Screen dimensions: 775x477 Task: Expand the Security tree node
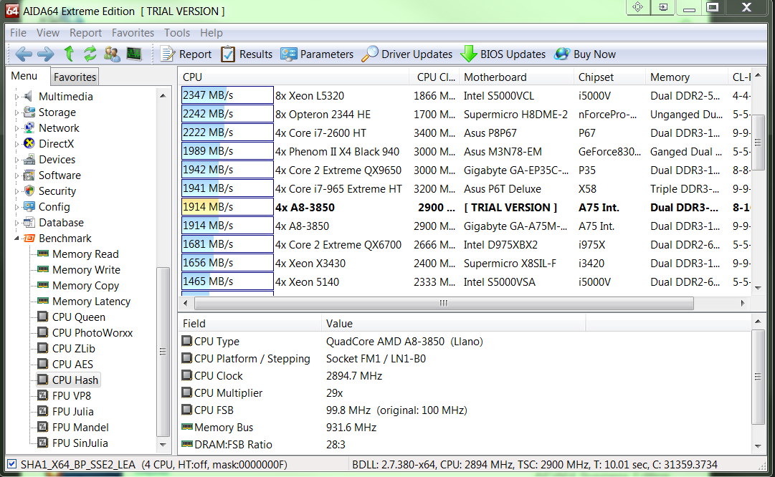pyautogui.click(x=16, y=192)
